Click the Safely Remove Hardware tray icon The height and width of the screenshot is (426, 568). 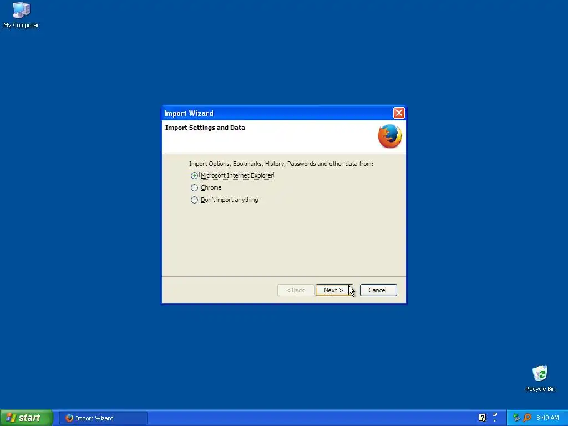[516, 418]
